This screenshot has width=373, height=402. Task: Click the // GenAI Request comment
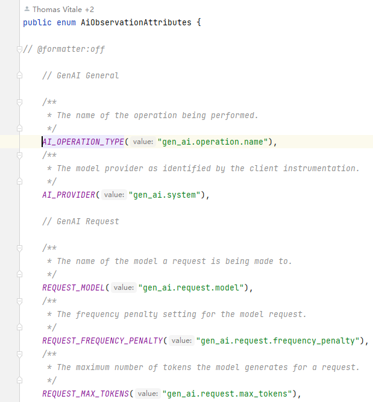(x=81, y=221)
